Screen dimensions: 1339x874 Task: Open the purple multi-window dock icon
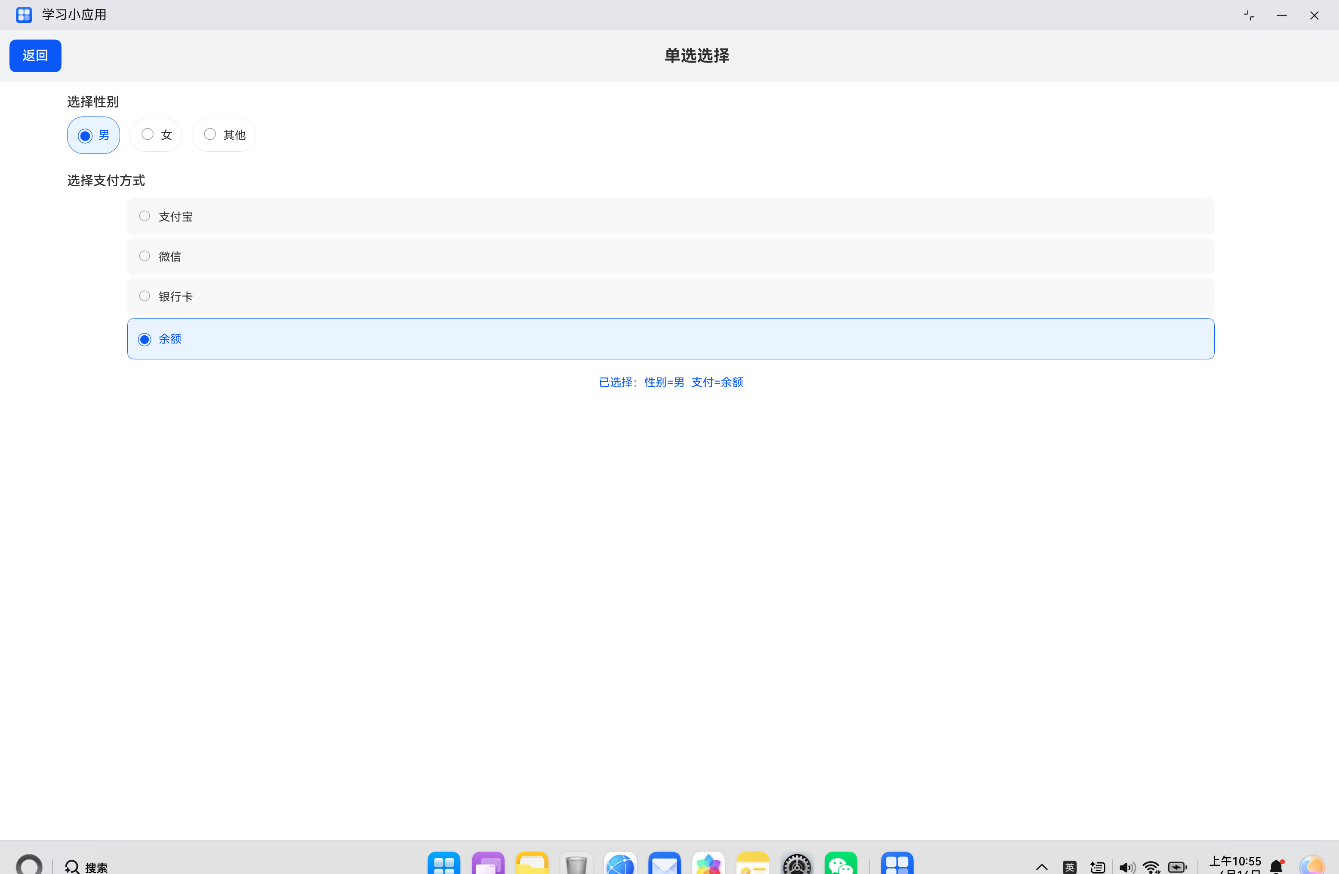tap(488, 864)
